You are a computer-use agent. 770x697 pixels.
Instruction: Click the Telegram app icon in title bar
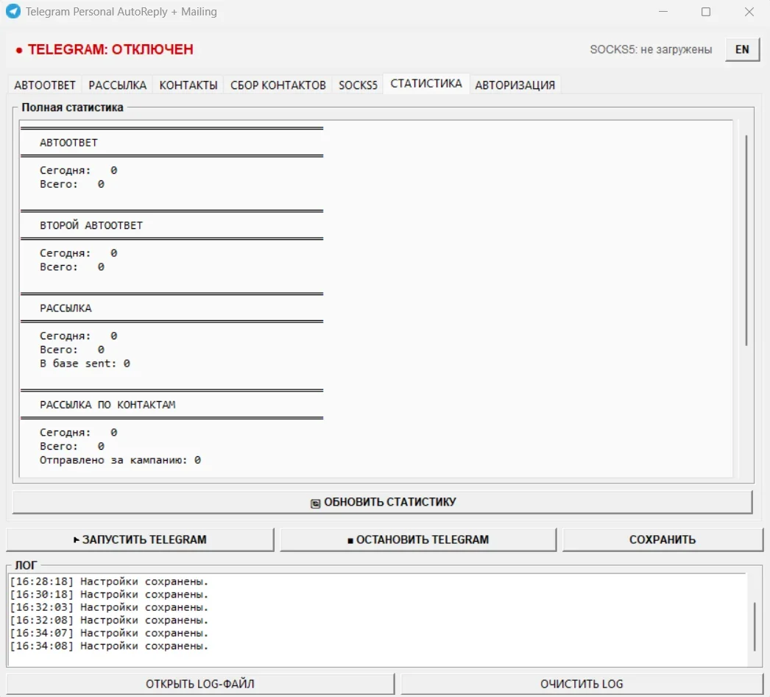(13, 11)
